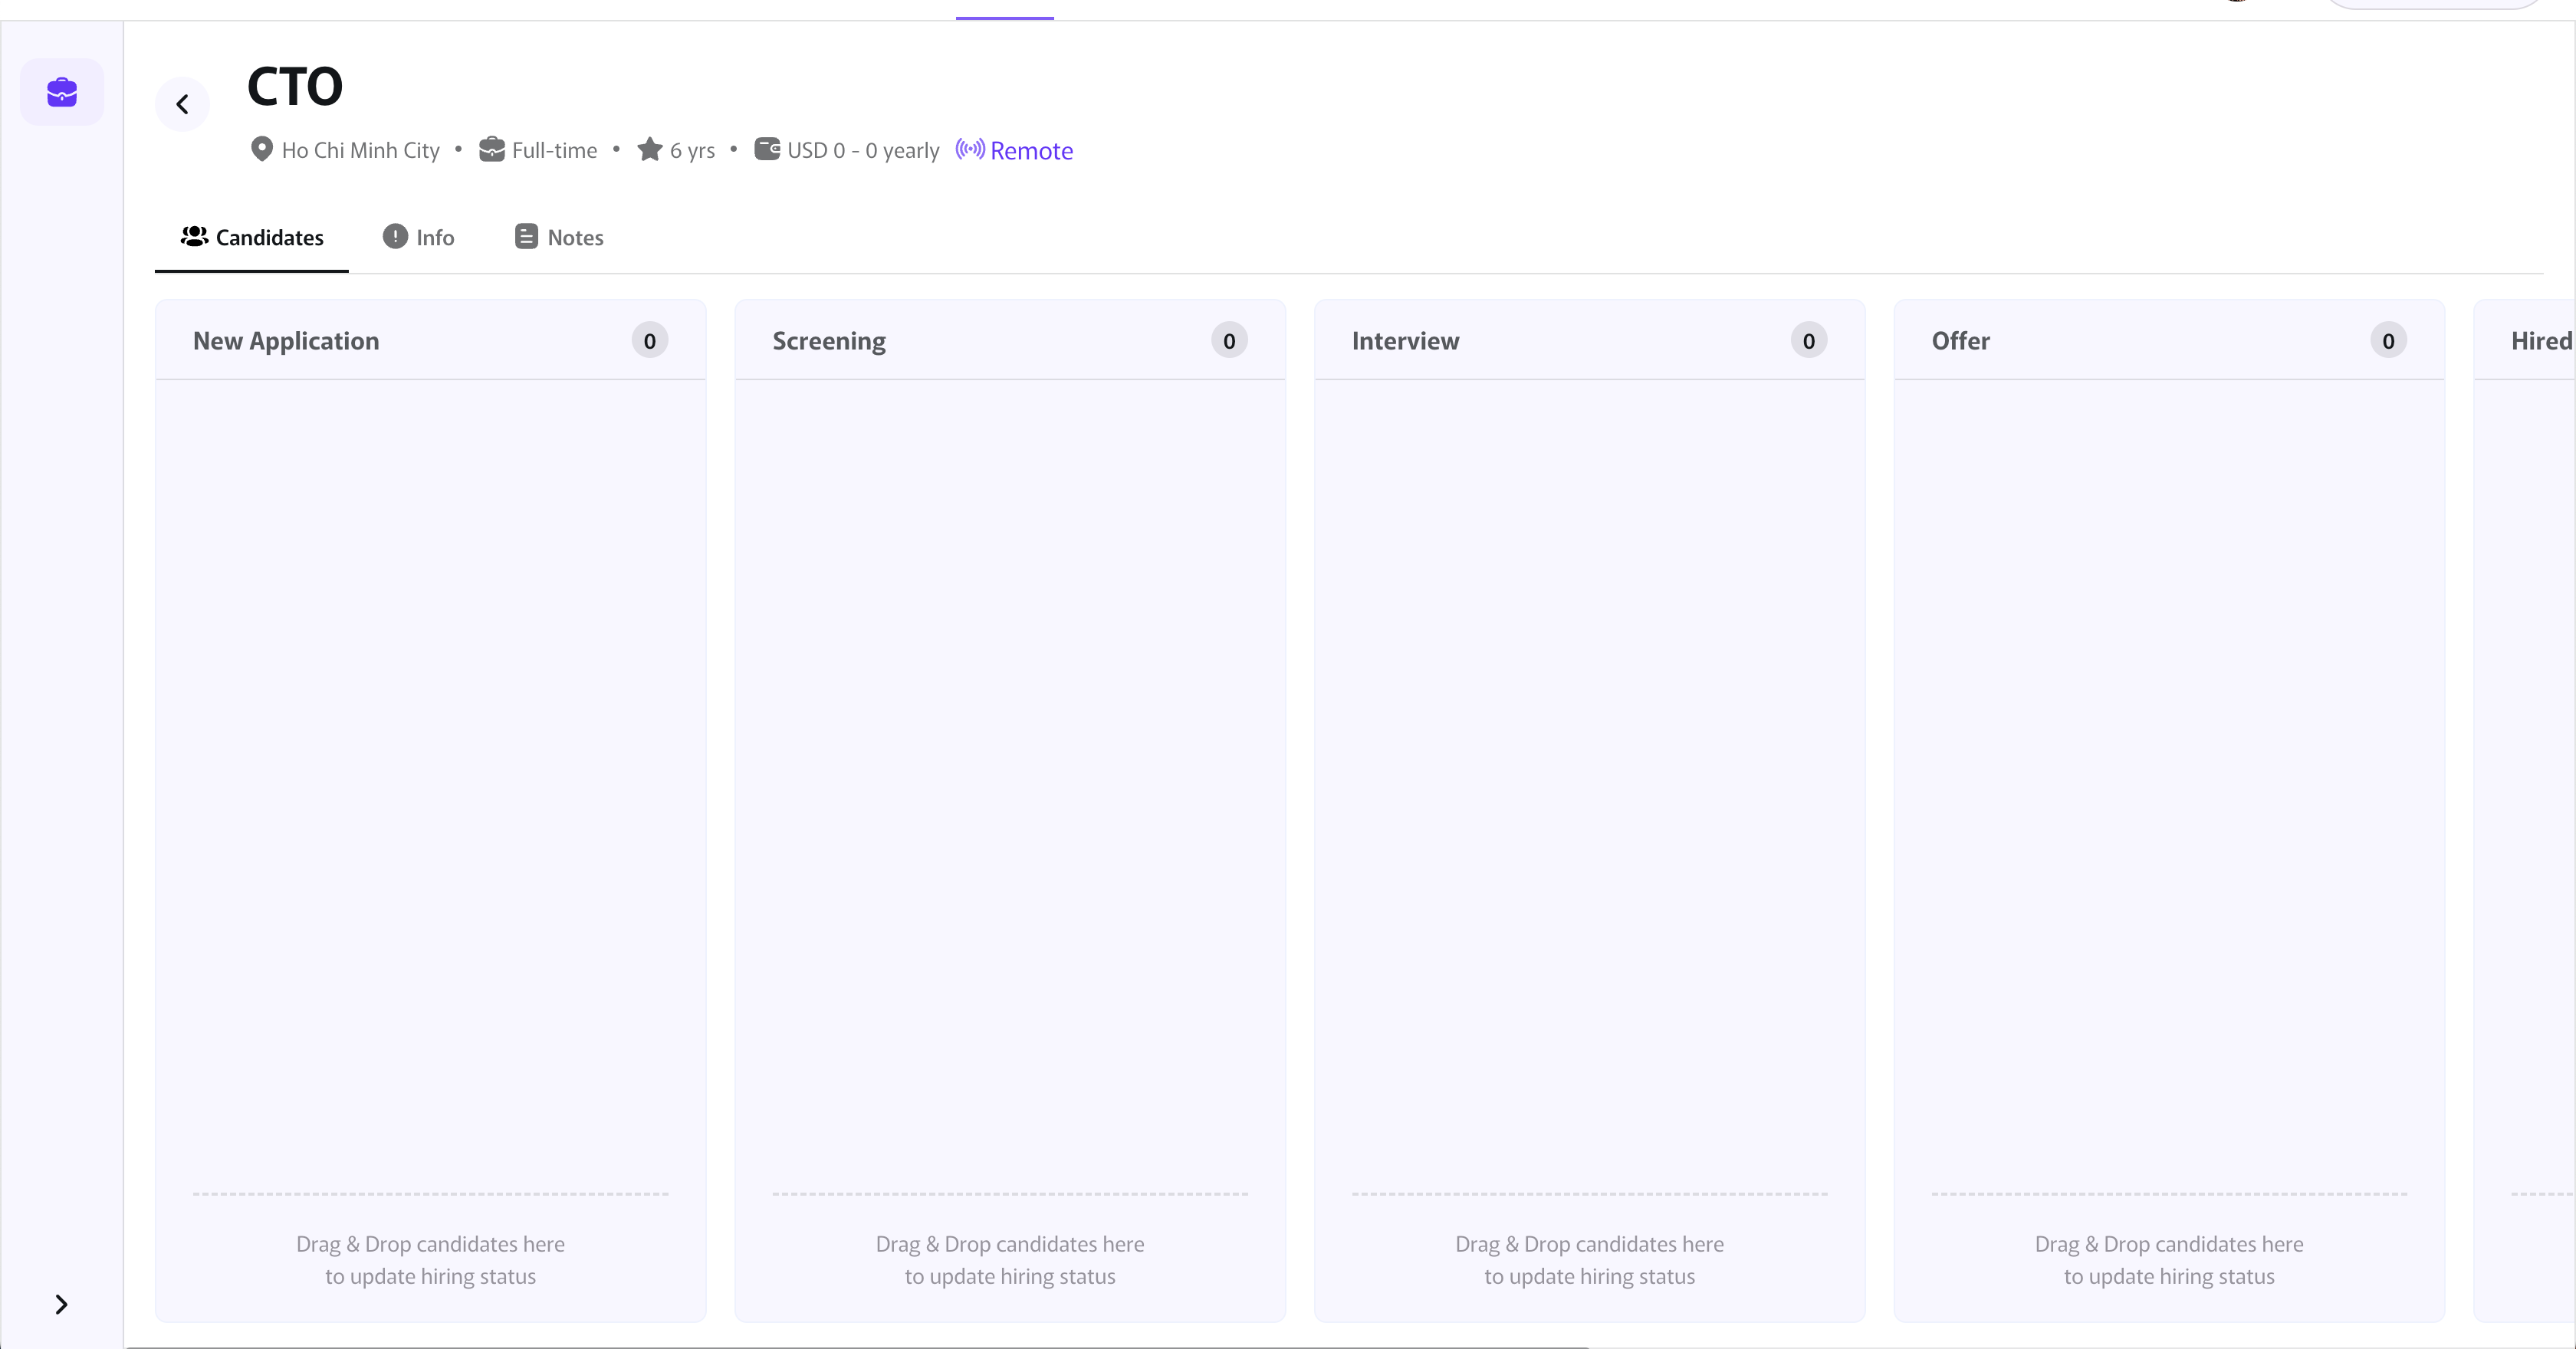Click the Interview column header
Viewport: 2576px width, 1349px height.
[x=1405, y=341]
